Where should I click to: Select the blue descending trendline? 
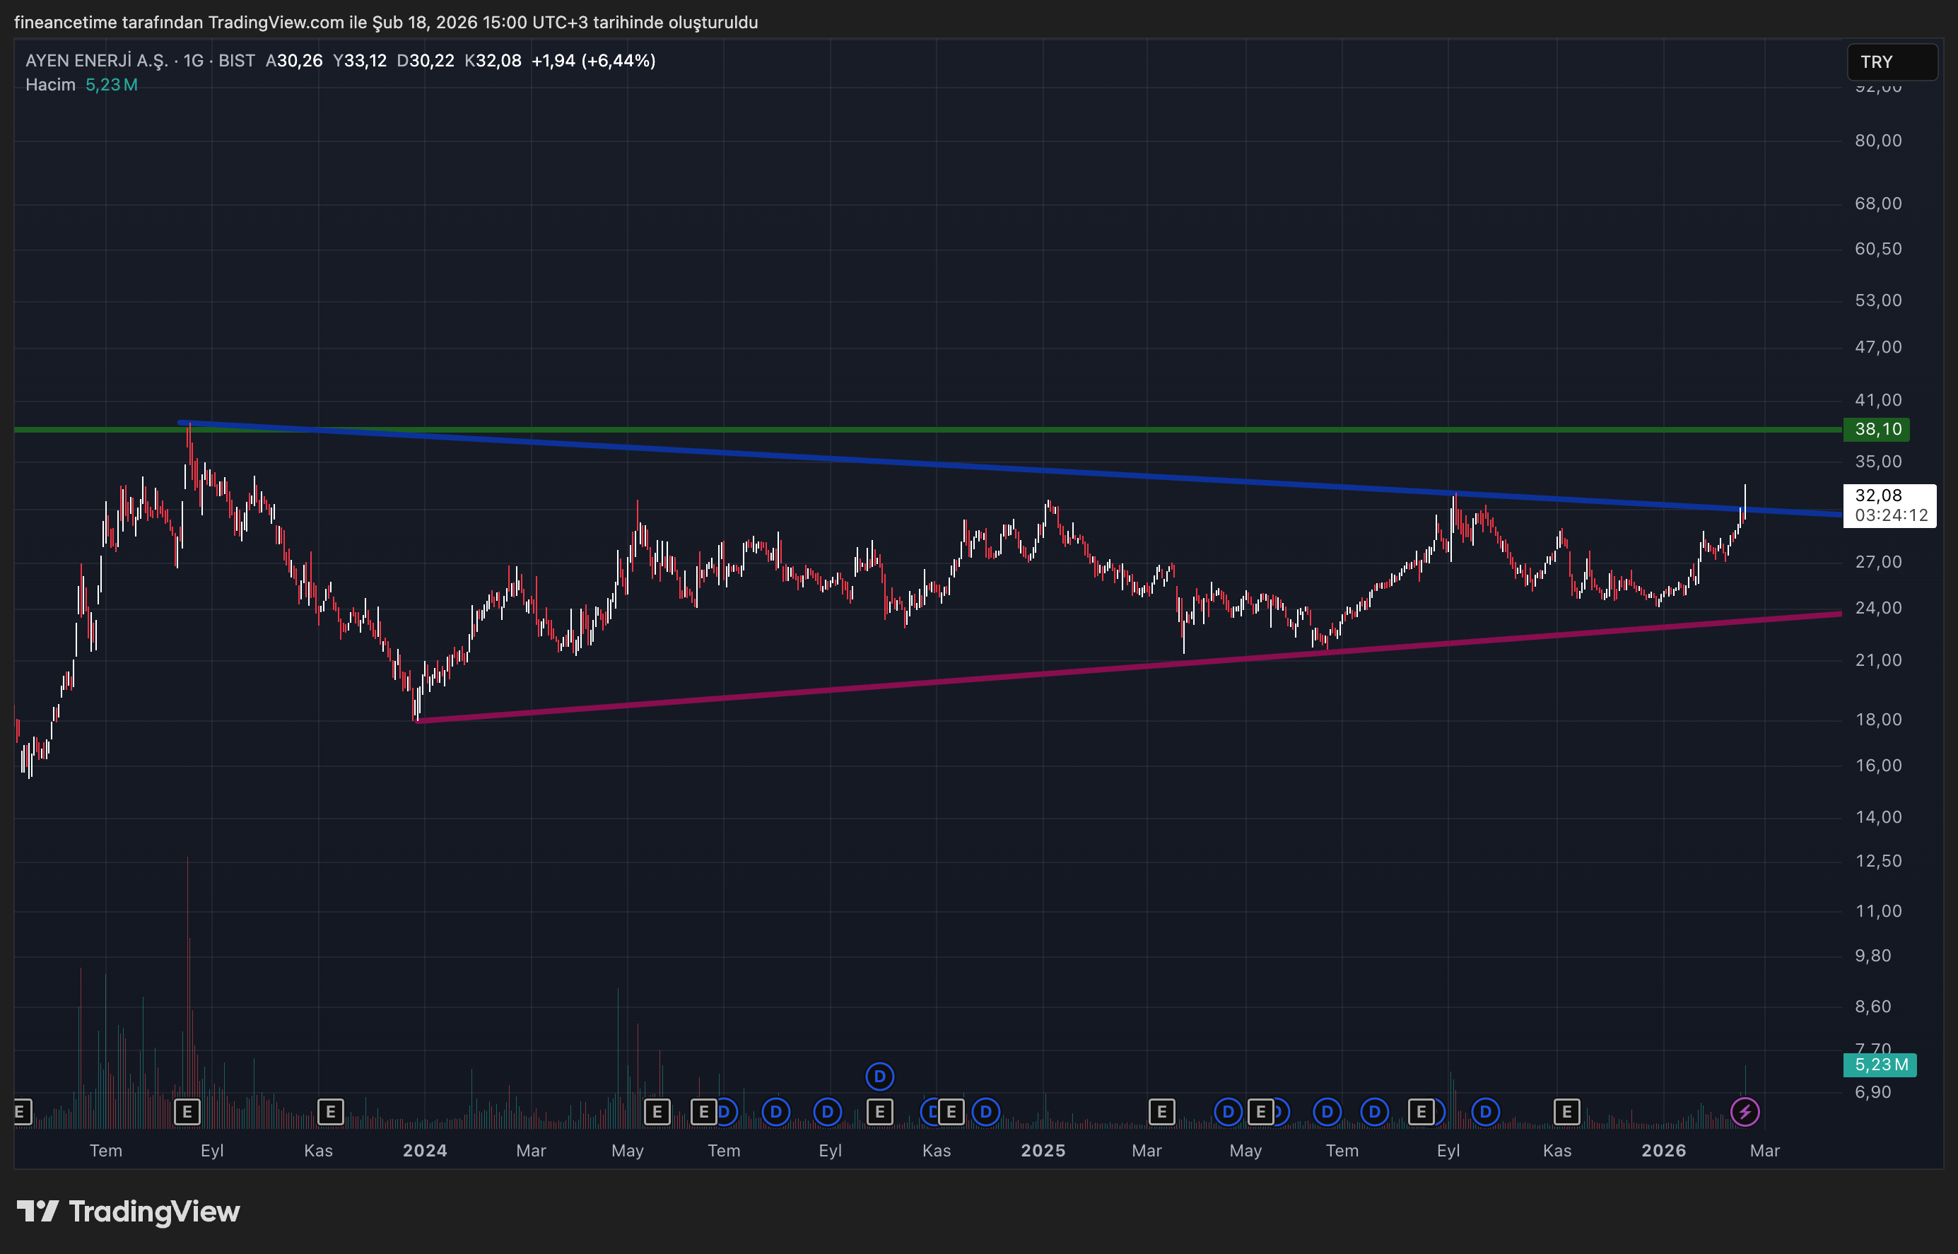click(814, 457)
